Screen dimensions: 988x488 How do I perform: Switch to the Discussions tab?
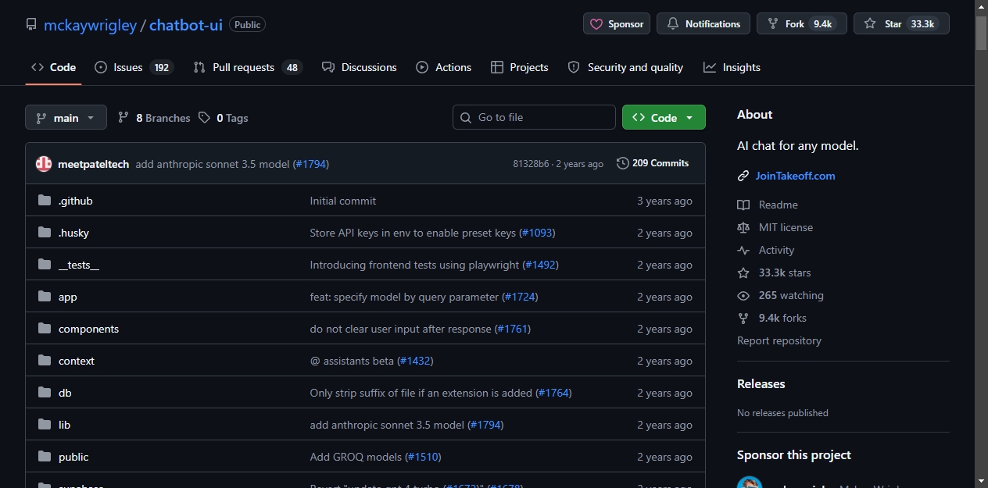(360, 67)
